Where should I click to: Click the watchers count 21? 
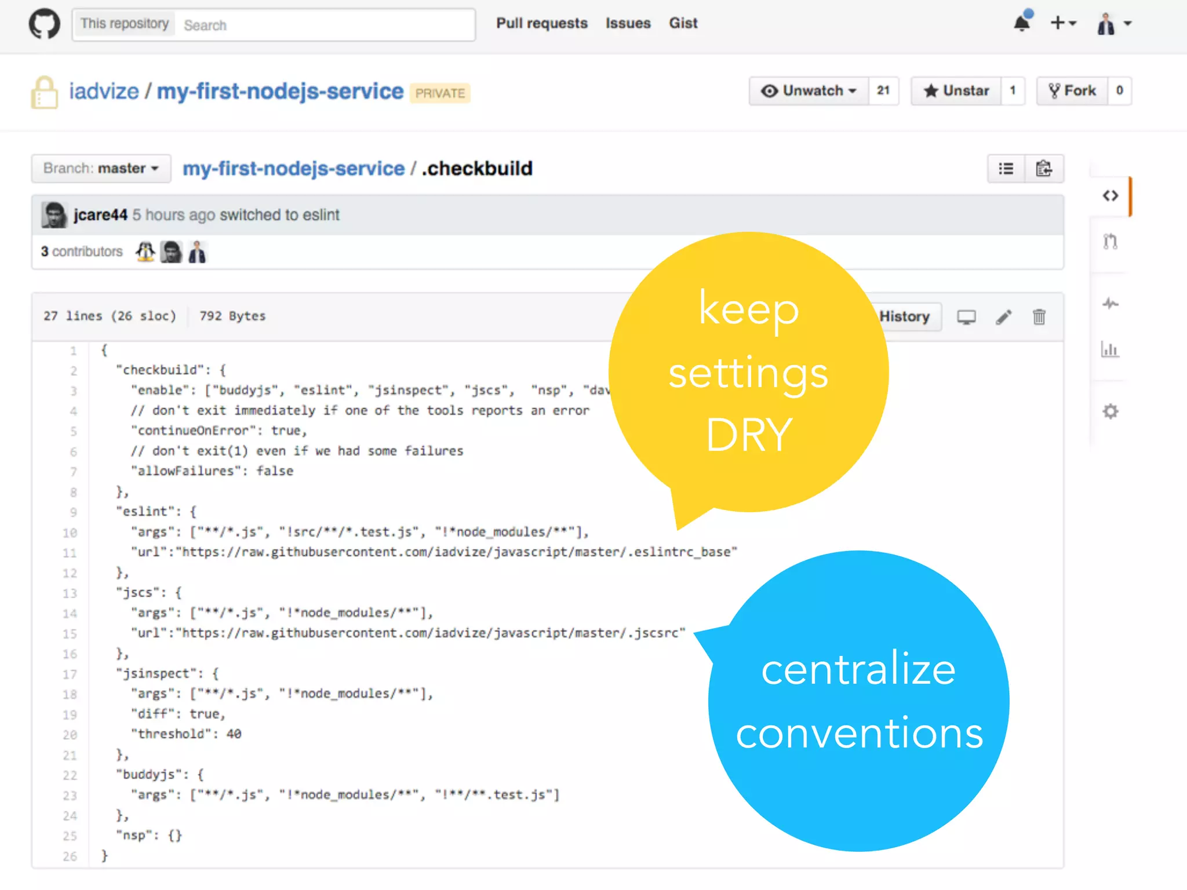(883, 91)
